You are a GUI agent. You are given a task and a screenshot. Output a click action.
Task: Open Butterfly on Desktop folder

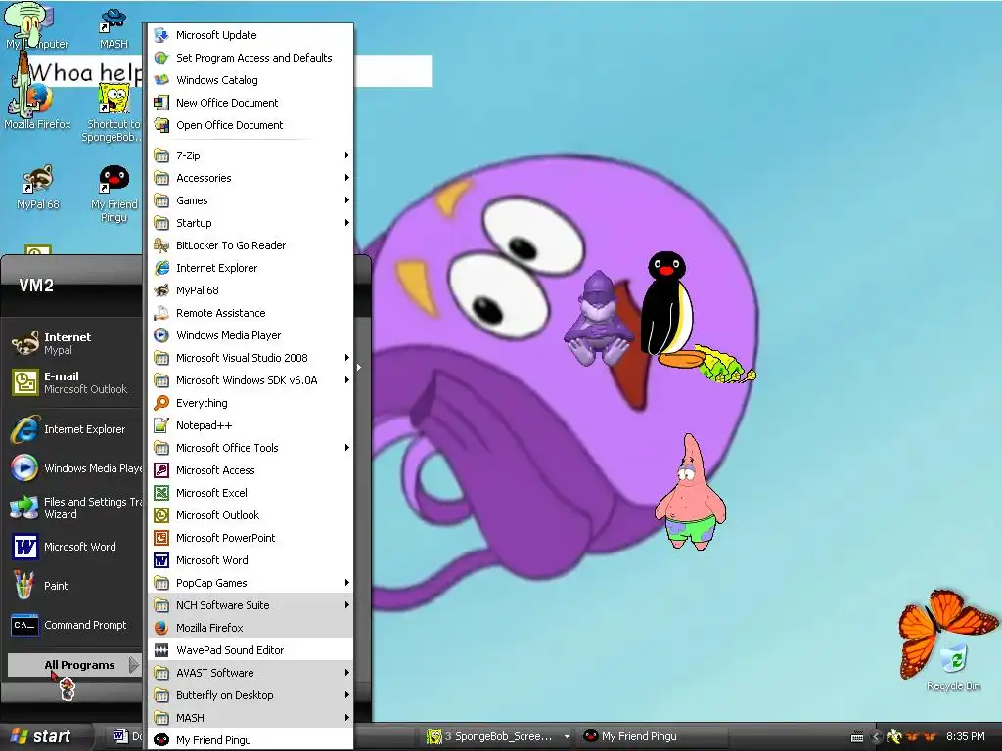tap(250, 695)
